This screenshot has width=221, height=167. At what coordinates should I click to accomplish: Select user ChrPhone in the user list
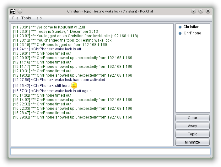pyautogui.click(x=192, y=33)
